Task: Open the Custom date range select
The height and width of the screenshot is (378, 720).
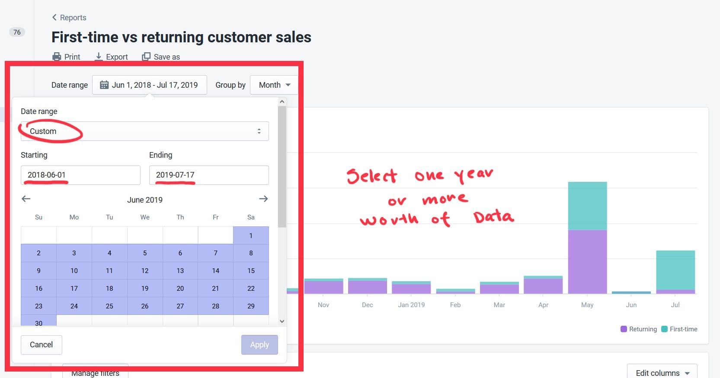Action: 144,131
